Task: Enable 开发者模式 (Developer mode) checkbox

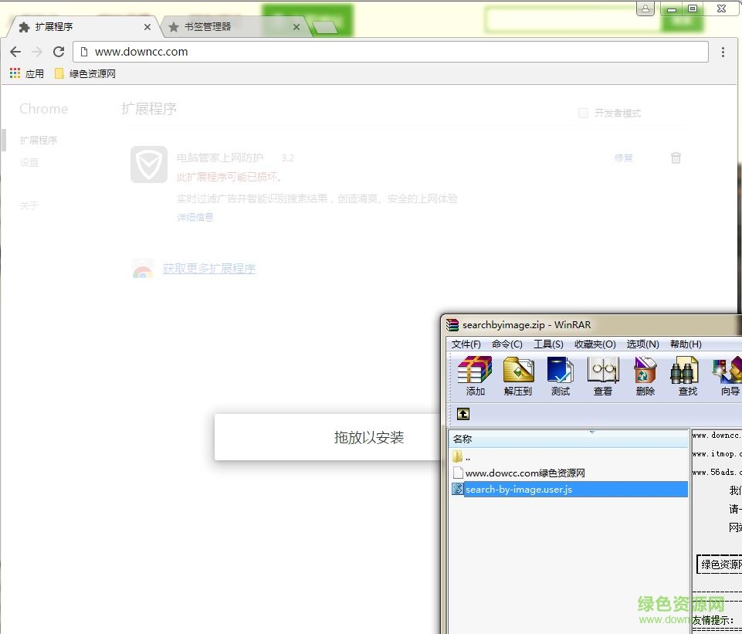Action: pyautogui.click(x=583, y=113)
